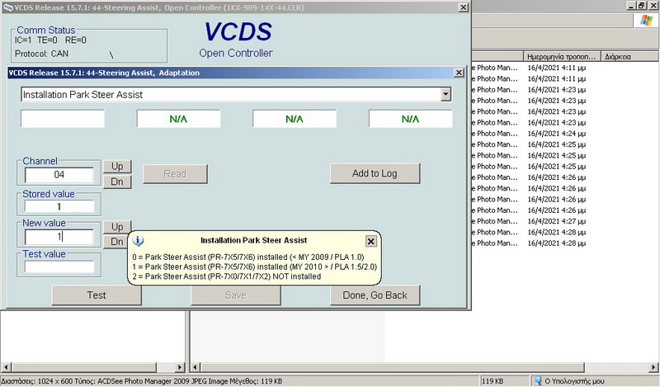Screen dimensions: 660x387
Task: Click into the New value field
Action: pyautogui.click(x=59, y=237)
